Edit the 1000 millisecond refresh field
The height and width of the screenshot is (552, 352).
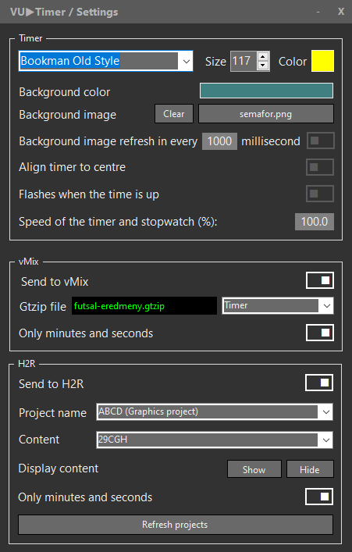tap(219, 141)
